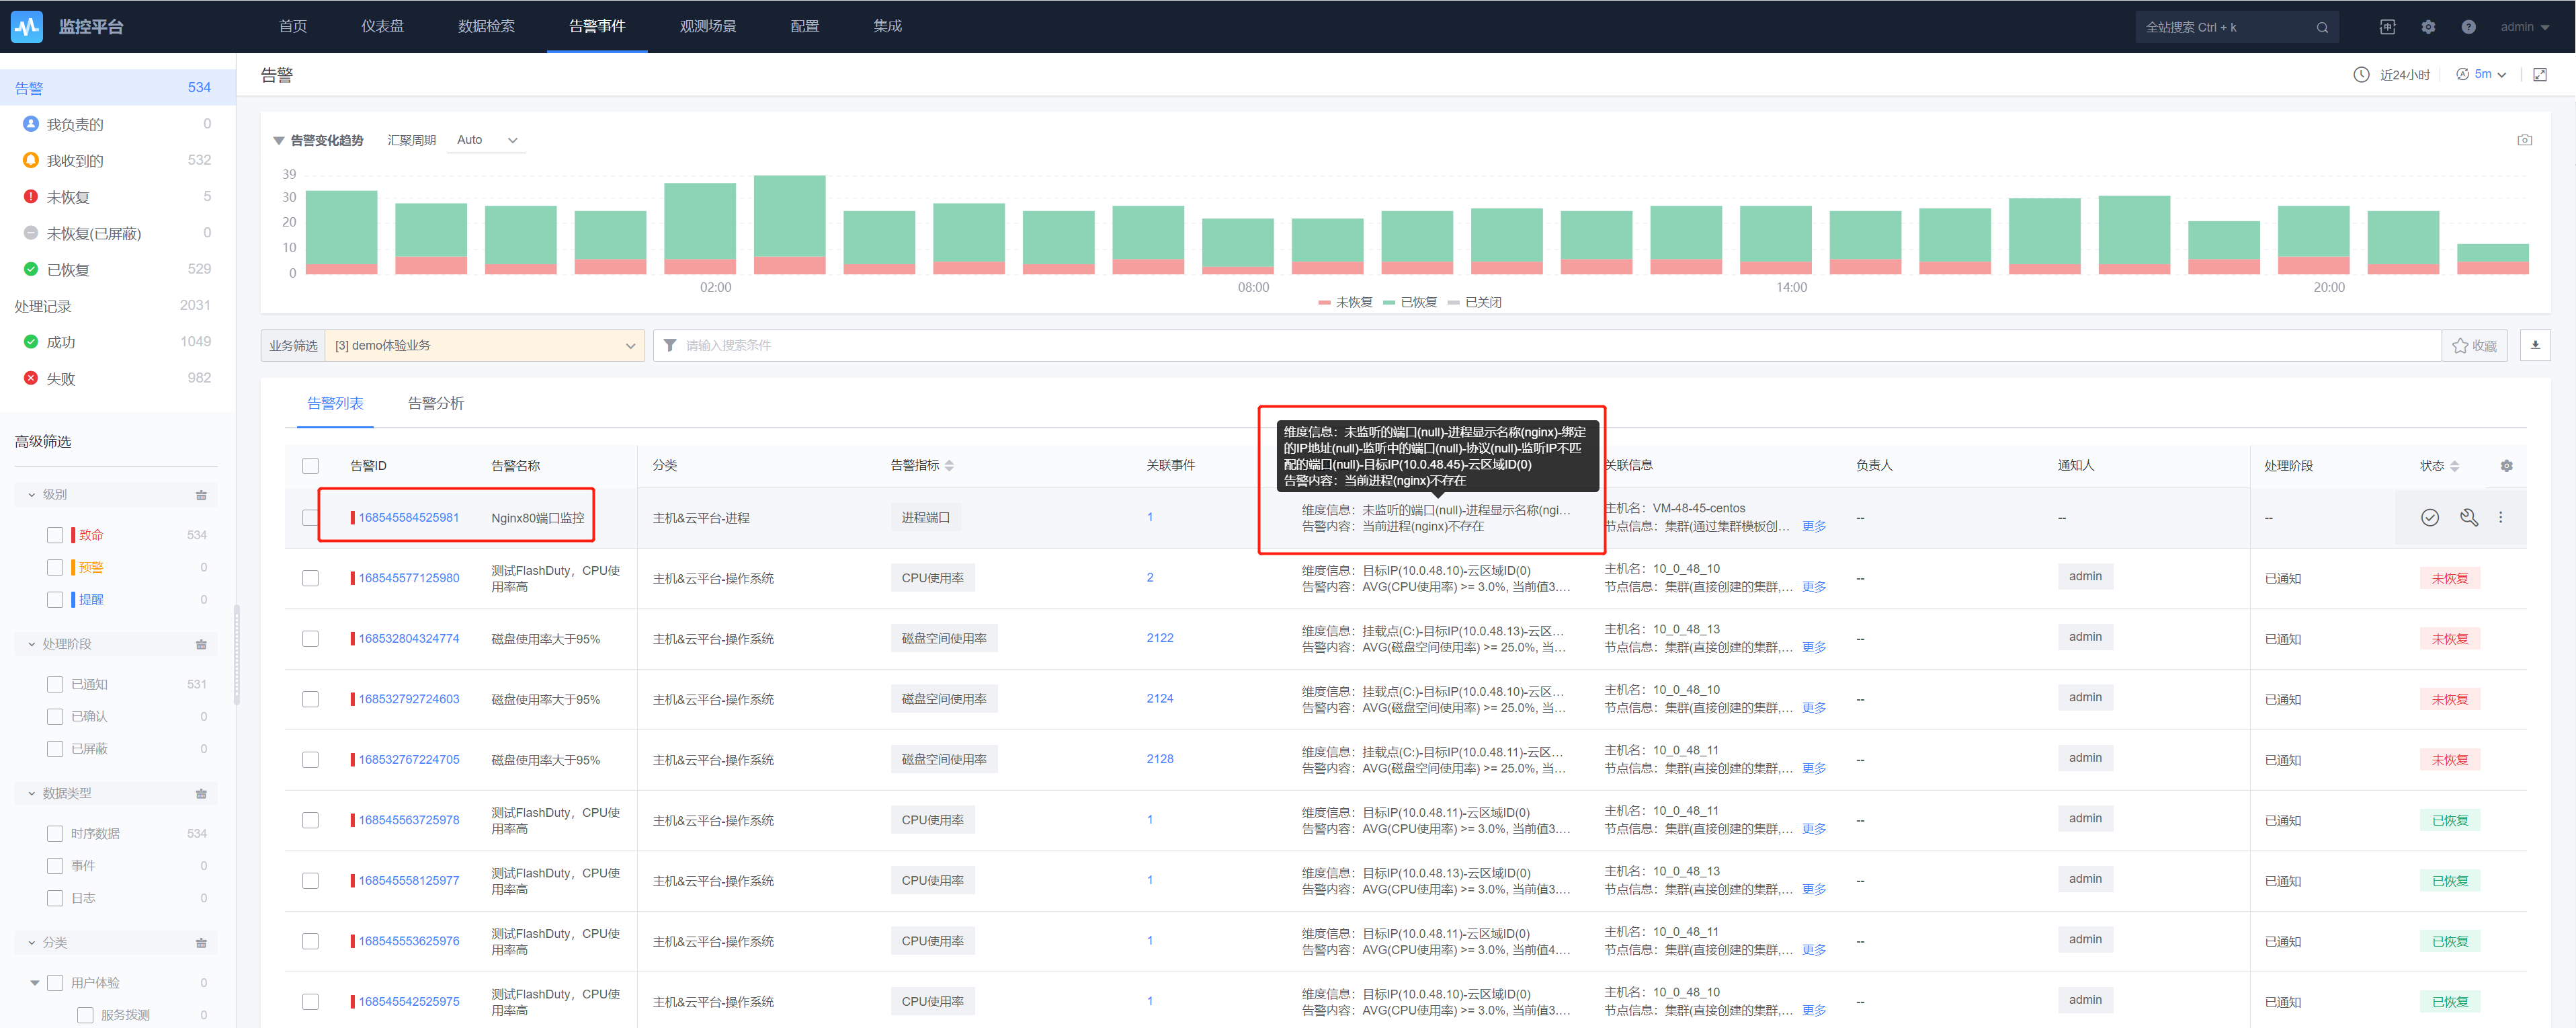Open 仪表盘 in top navigation
2576x1028 pixels.
(x=382, y=26)
